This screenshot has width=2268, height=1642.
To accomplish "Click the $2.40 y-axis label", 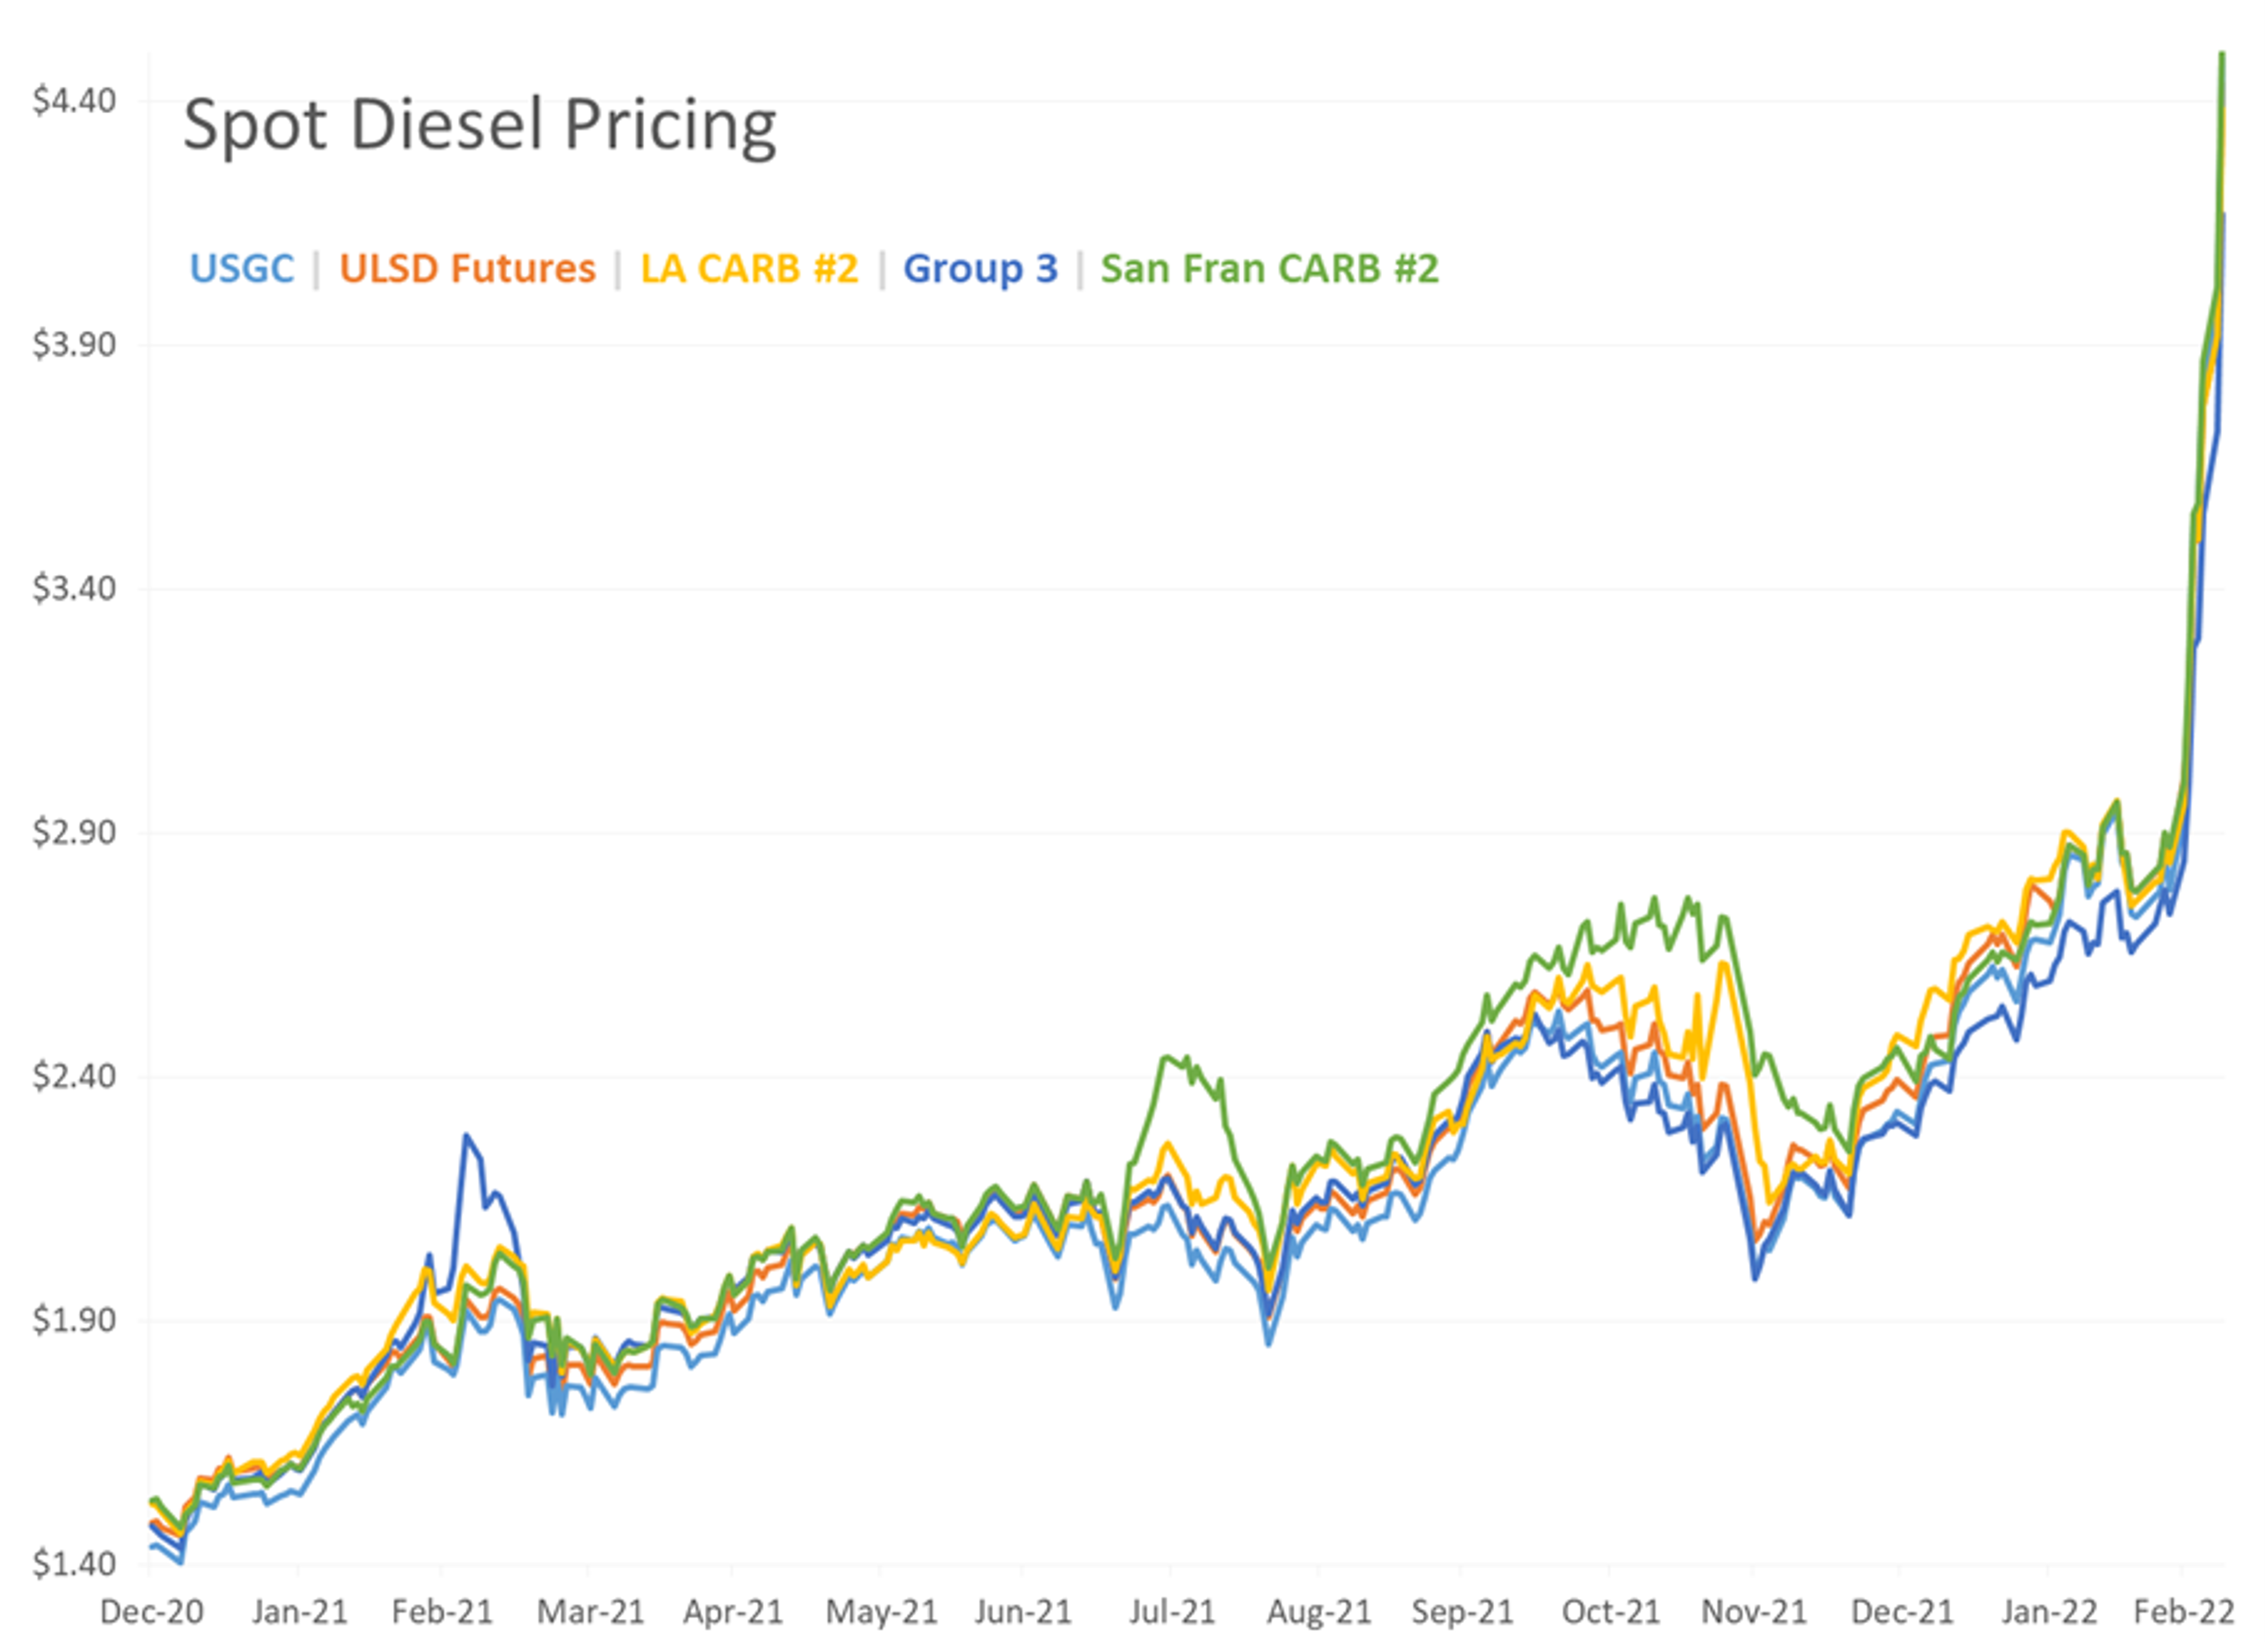I will 74,1076.
